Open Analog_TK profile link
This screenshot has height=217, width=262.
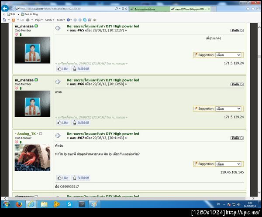[x=26, y=134]
